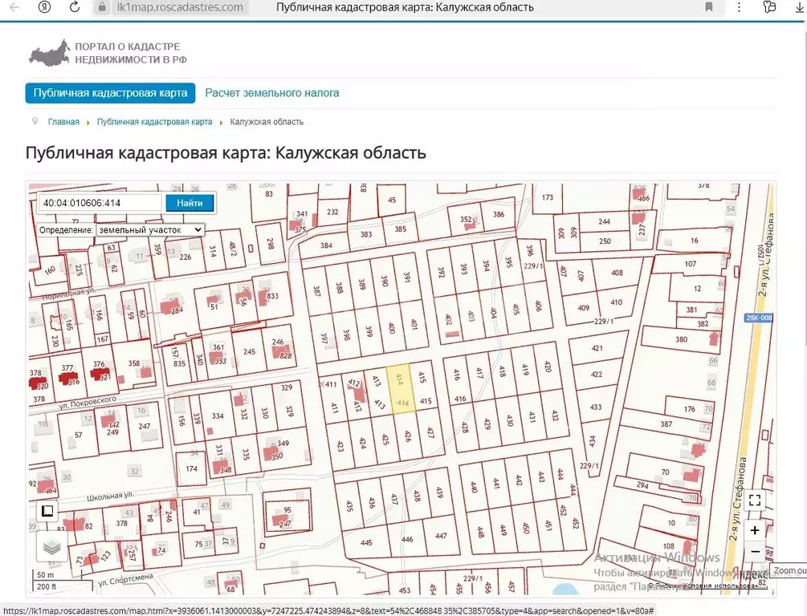Activate the ruler measurement tool
The height and width of the screenshot is (616, 807).
47,511
